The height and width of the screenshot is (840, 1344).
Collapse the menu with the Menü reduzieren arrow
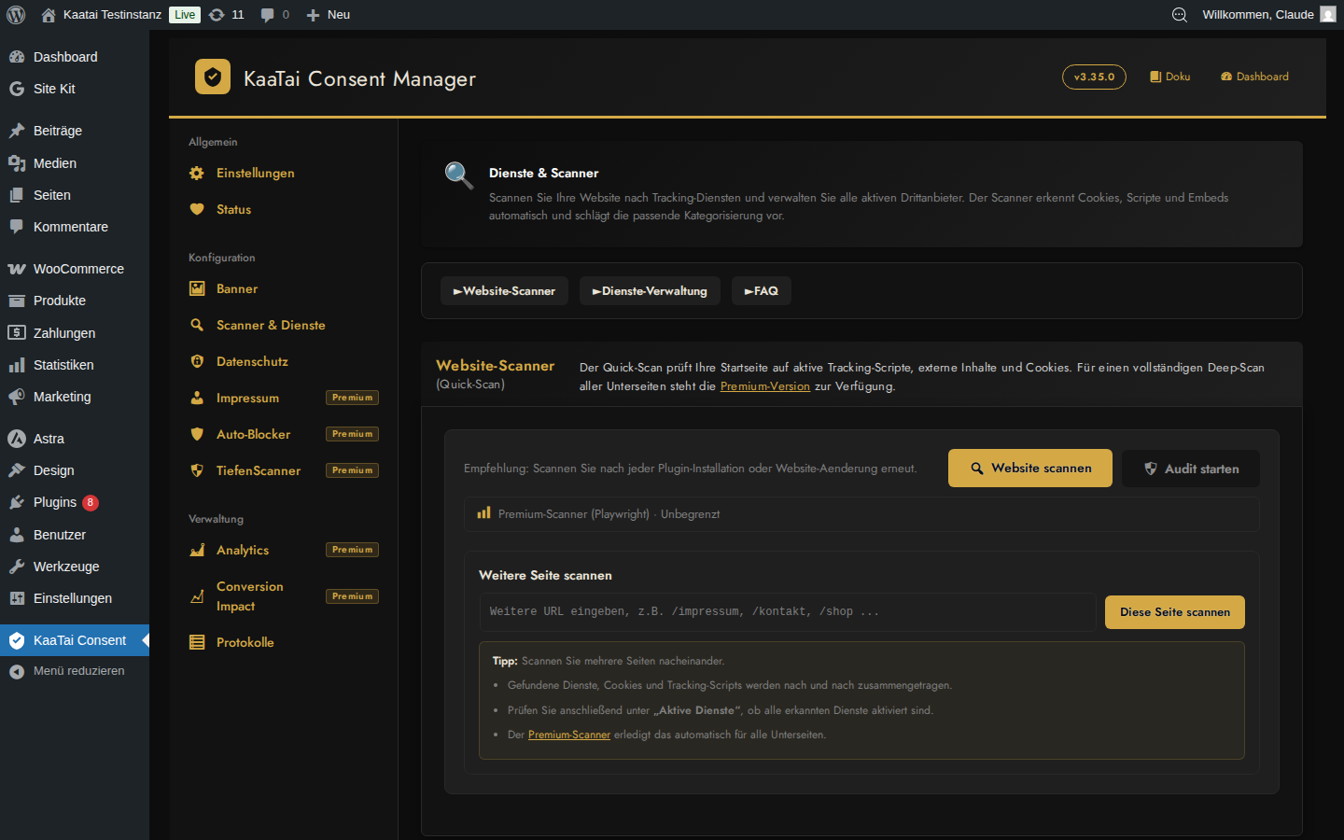[x=17, y=671]
